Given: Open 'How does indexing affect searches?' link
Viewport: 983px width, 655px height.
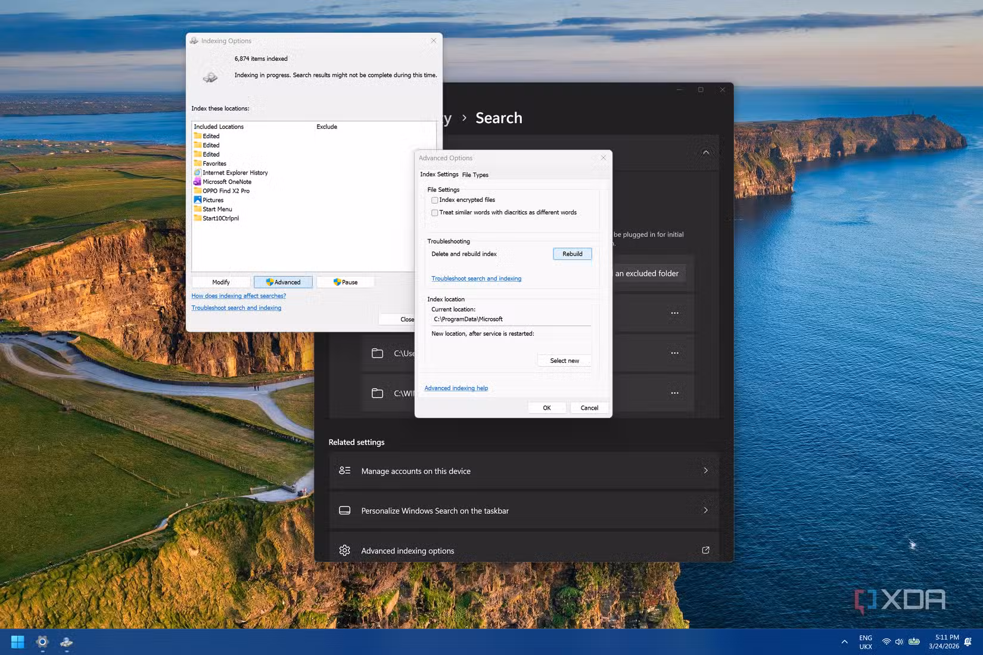Looking at the screenshot, I should (238, 296).
